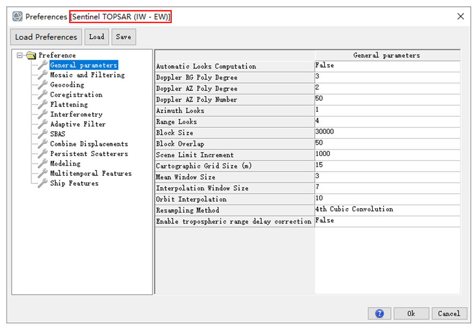Click the Save button
The height and width of the screenshot is (326, 476).
click(124, 37)
